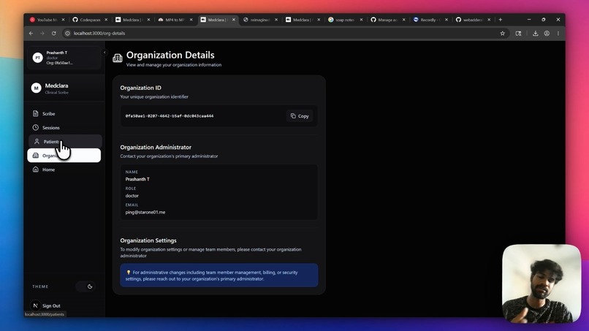Open browser downloads
Screen dimensions: 589x331
[535, 34]
